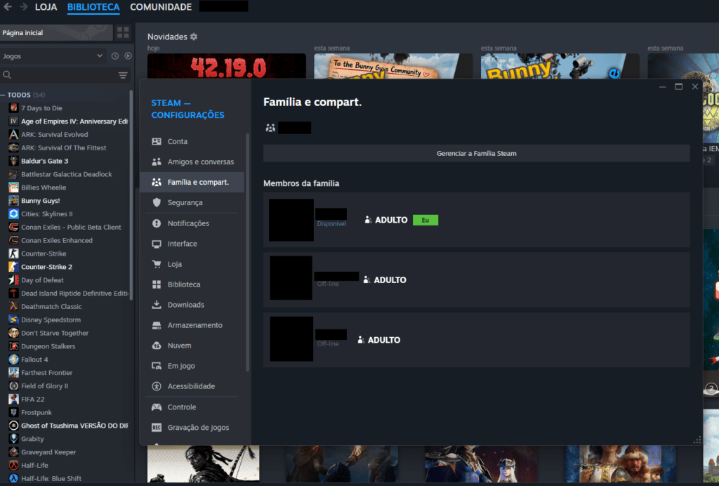Maximize the settings window

tap(679, 86)
